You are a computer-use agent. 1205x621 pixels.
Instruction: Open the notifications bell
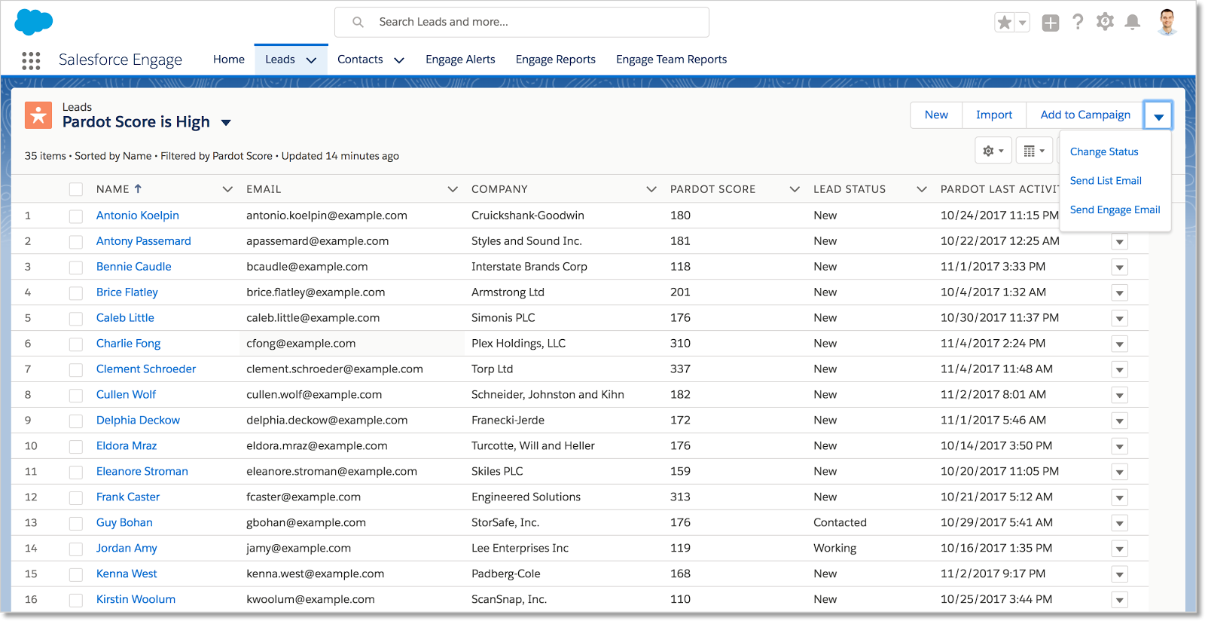(x=1132, y=22)
